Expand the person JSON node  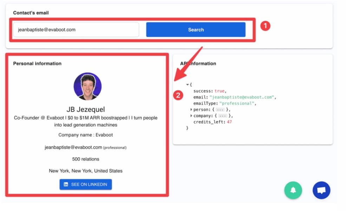[x=191, y=109]
